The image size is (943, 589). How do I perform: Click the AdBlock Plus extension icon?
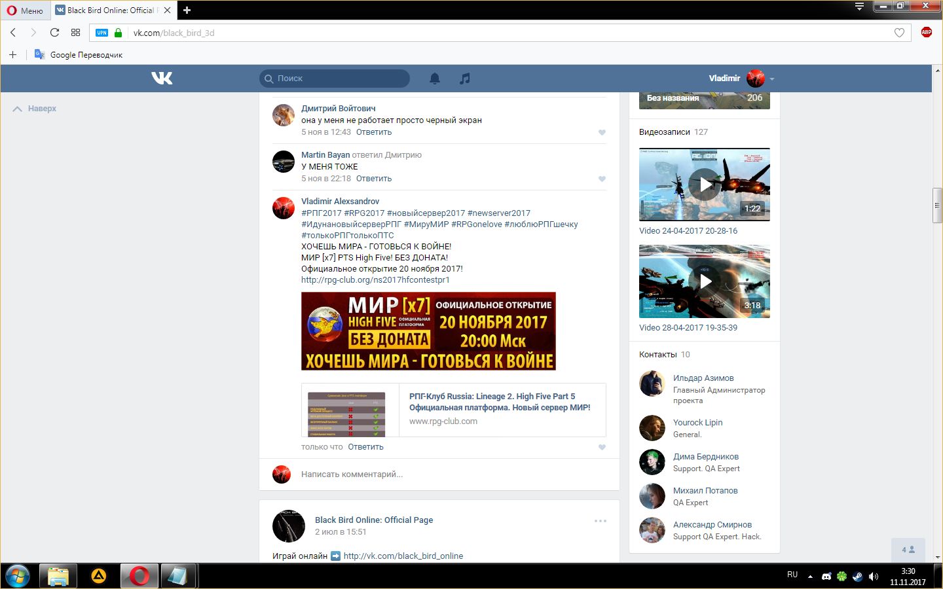[x=926, y=33]
